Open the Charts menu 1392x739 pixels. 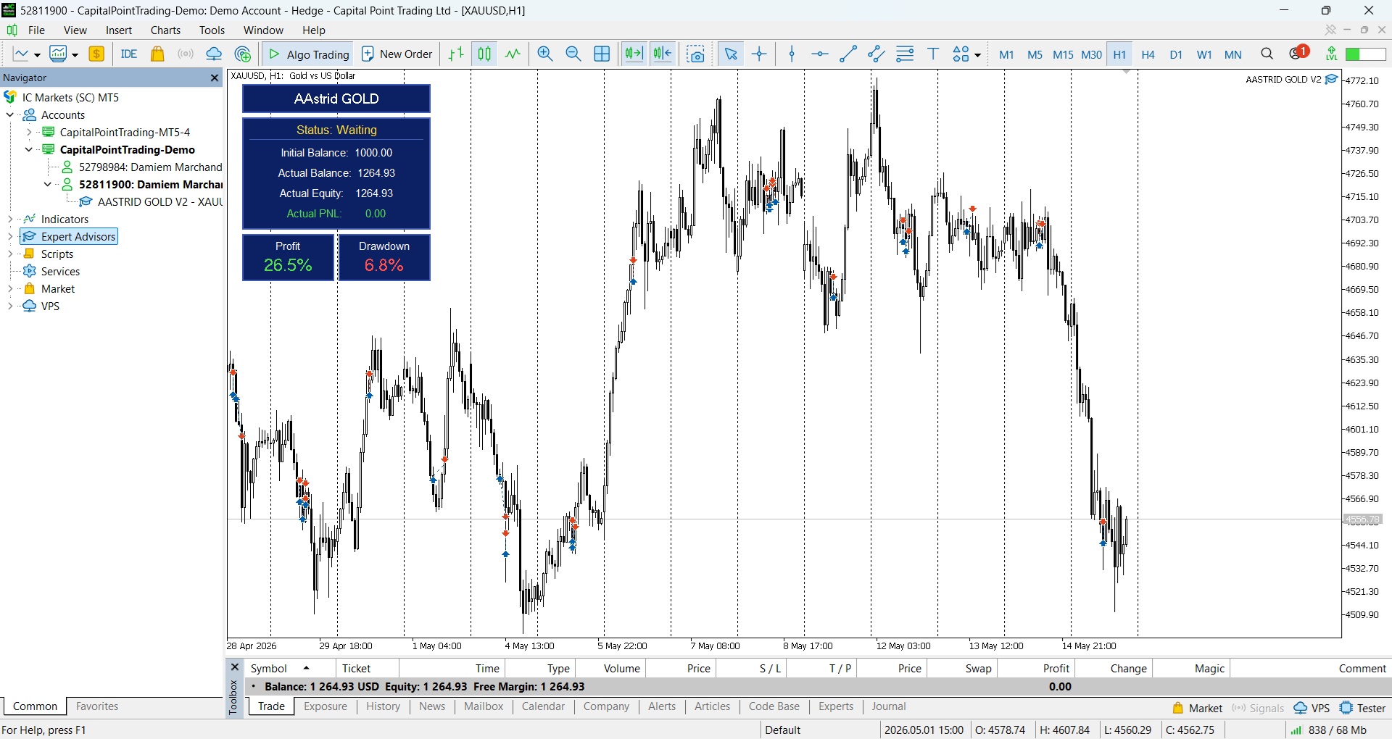[165, 30]
